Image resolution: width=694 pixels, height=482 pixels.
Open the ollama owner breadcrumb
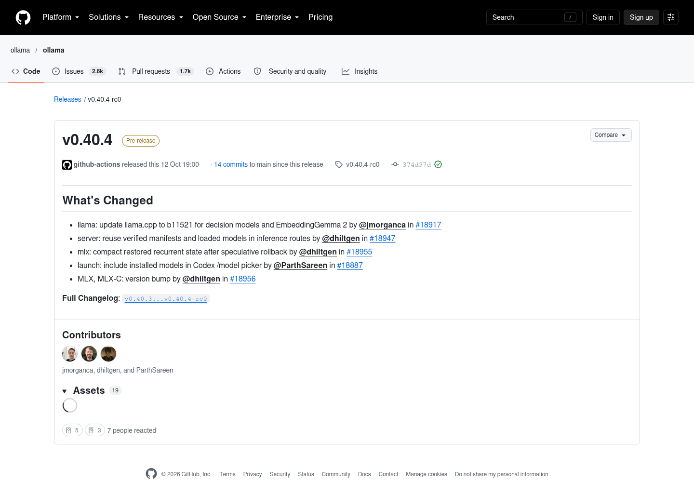[20, 50]
